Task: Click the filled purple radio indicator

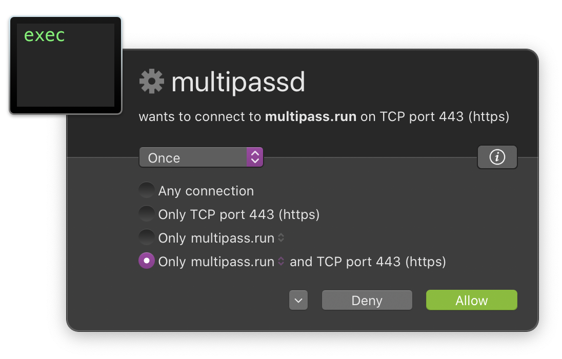Action: coord(147,261)
